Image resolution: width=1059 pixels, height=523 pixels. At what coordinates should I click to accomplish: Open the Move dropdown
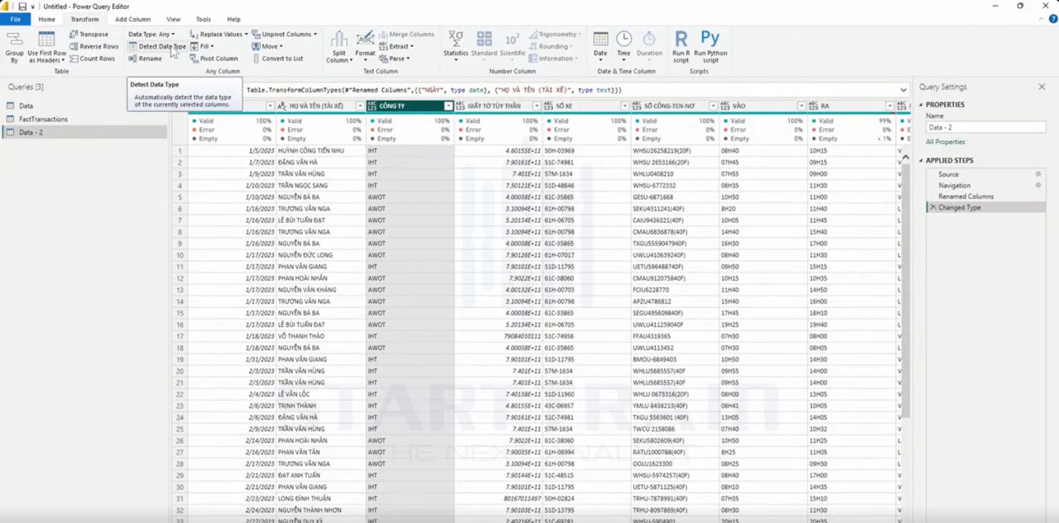(267, 47)
